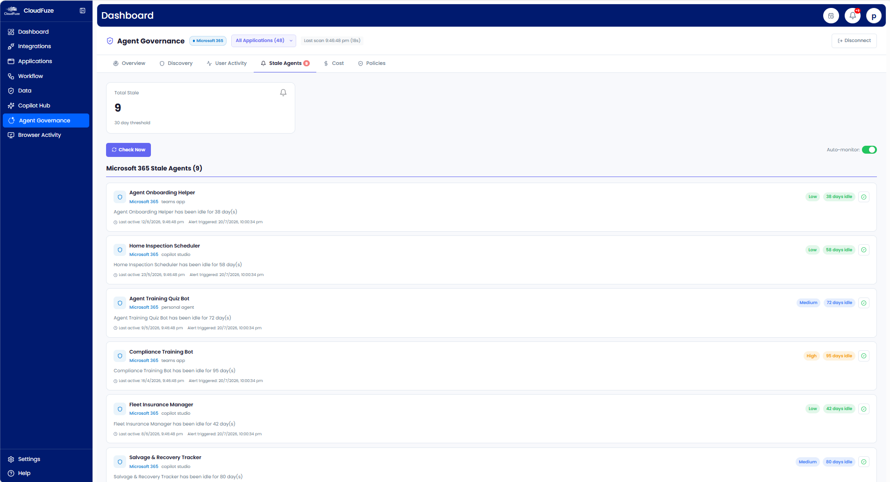This screenshot has height=482, width=890.
Task: Click Medium severity badge for Agent Training Quiz Bot
Action: 808,303
